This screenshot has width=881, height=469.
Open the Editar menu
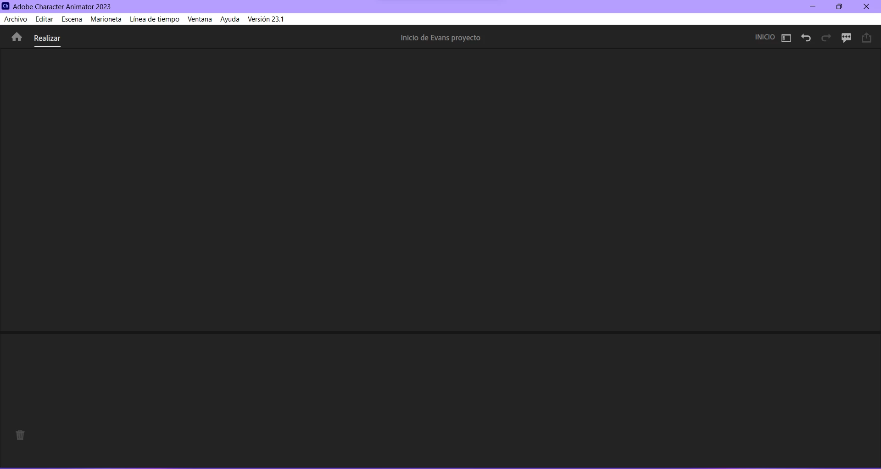point(45,19)
